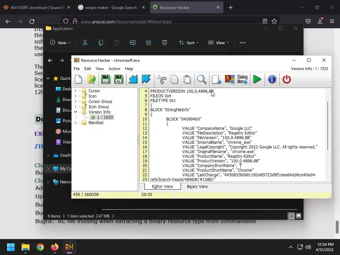The height and width of the screenshot is (255, 340).
Task: Click the green Save floppy icon
Action: click(106, 79)
